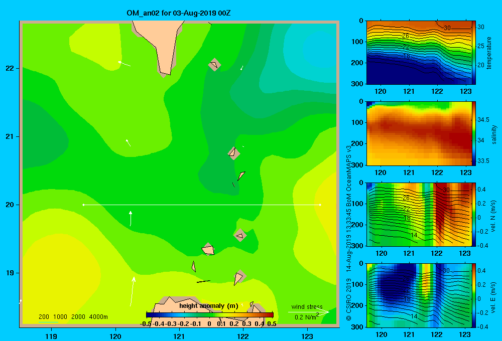Click depth label "300" on temperature panel
The width and height of the screenshot is (502, 341).
tap(357, 84)
